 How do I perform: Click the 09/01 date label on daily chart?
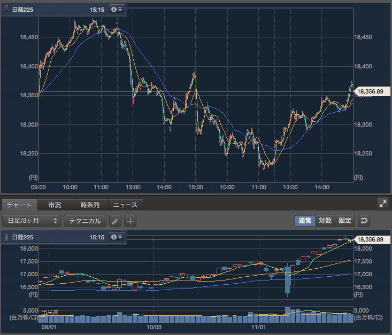(49, 327)
